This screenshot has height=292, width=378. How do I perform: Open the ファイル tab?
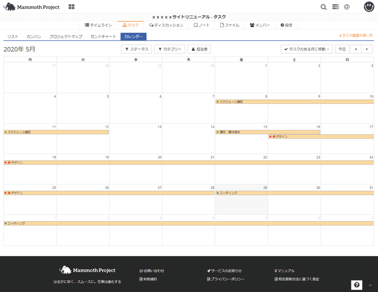pyautogui.click(x=230, y=25)
